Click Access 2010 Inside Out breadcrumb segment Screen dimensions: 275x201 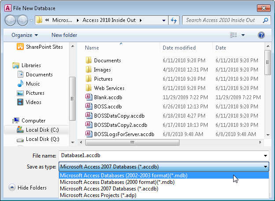tap(109, 20)
